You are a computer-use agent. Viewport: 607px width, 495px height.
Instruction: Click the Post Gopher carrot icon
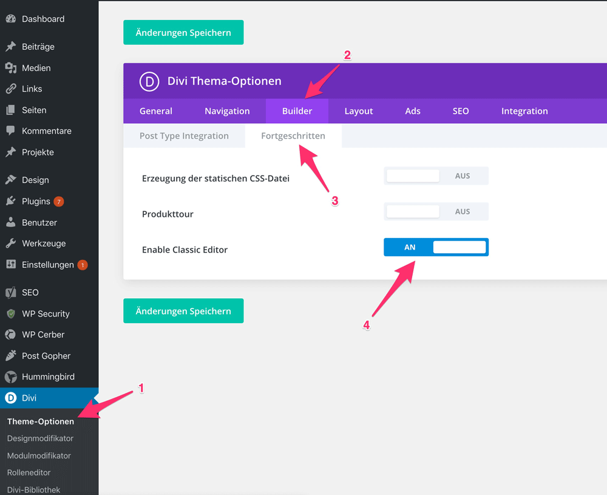coord(11,355)
